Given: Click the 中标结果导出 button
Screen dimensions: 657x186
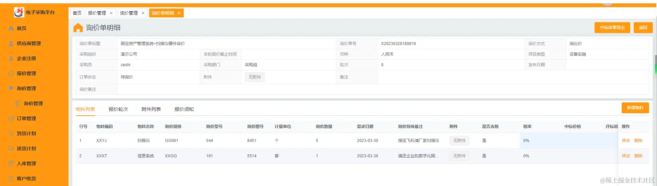Looking at the screenshot, I should 612,28.
